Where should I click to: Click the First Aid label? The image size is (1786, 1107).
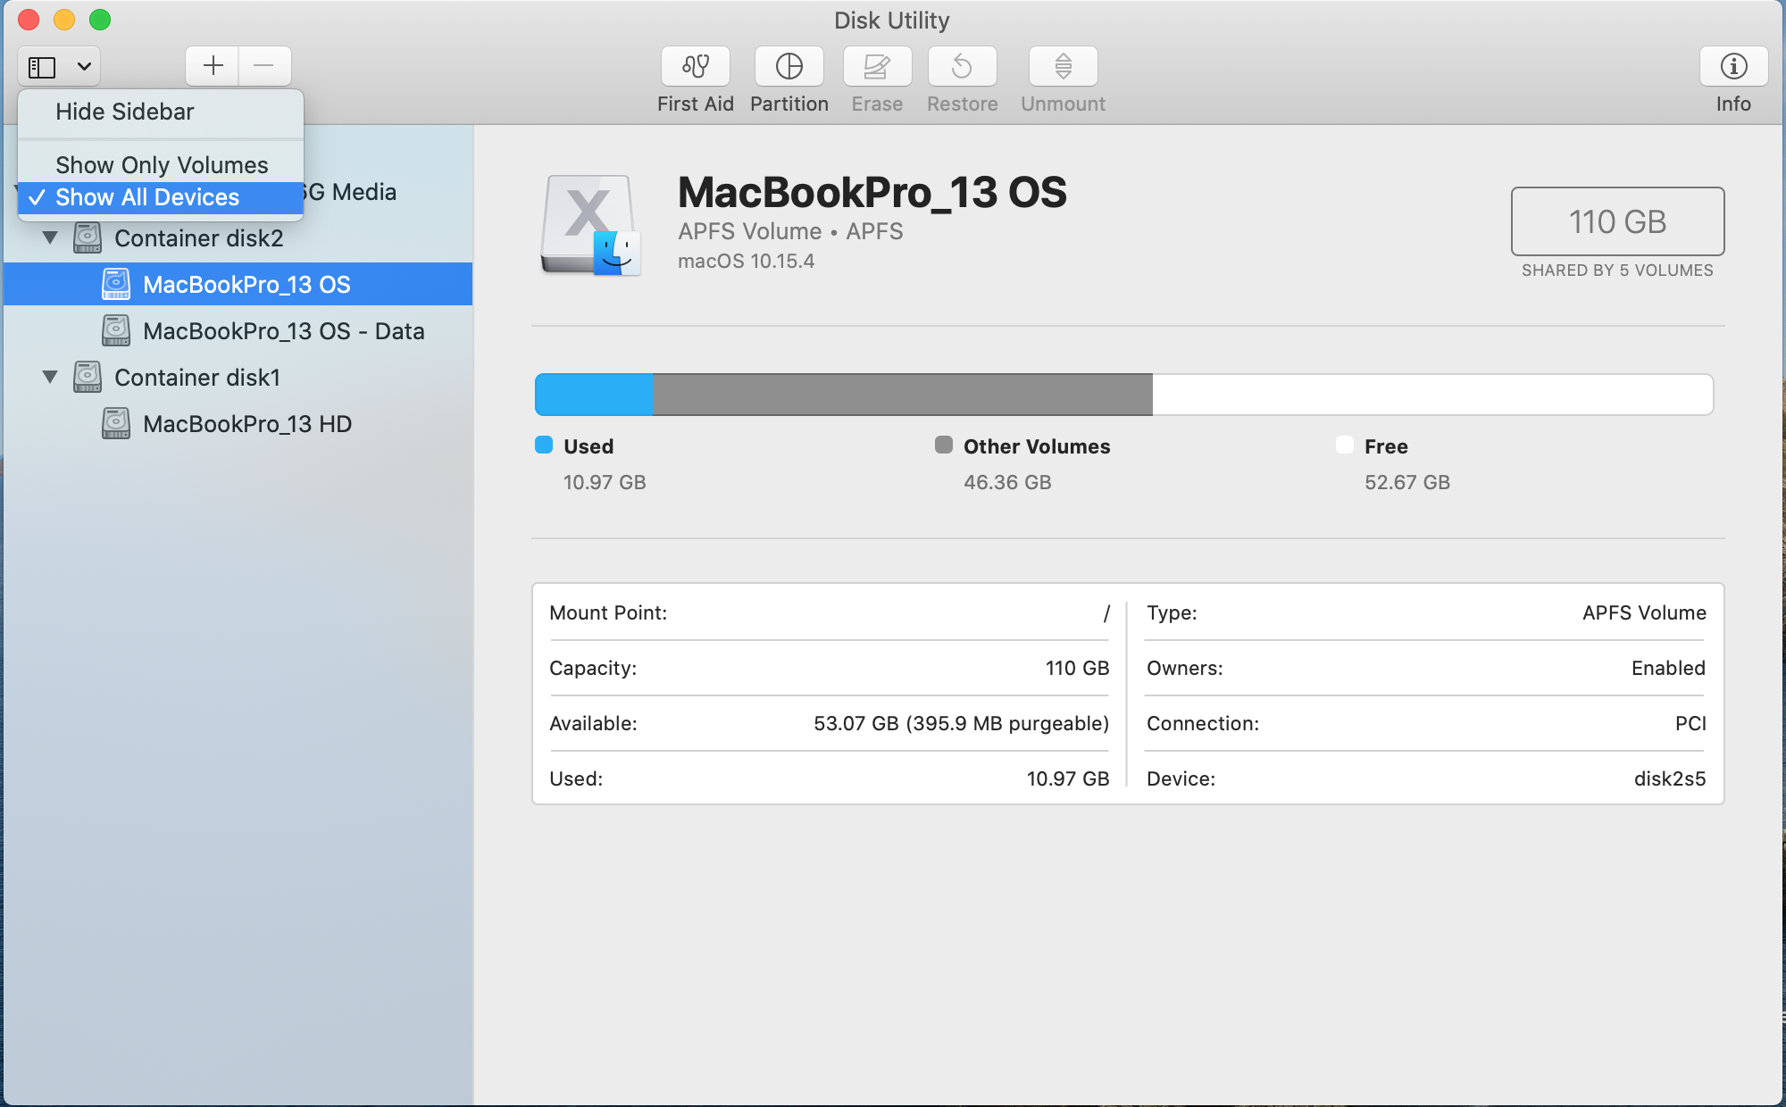(696, 104)
